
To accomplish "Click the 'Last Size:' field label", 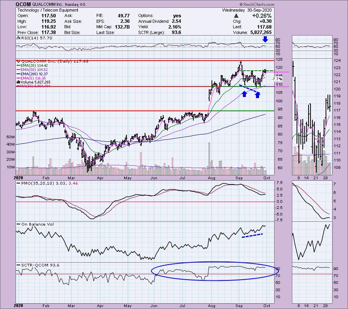I will (106, 32).
